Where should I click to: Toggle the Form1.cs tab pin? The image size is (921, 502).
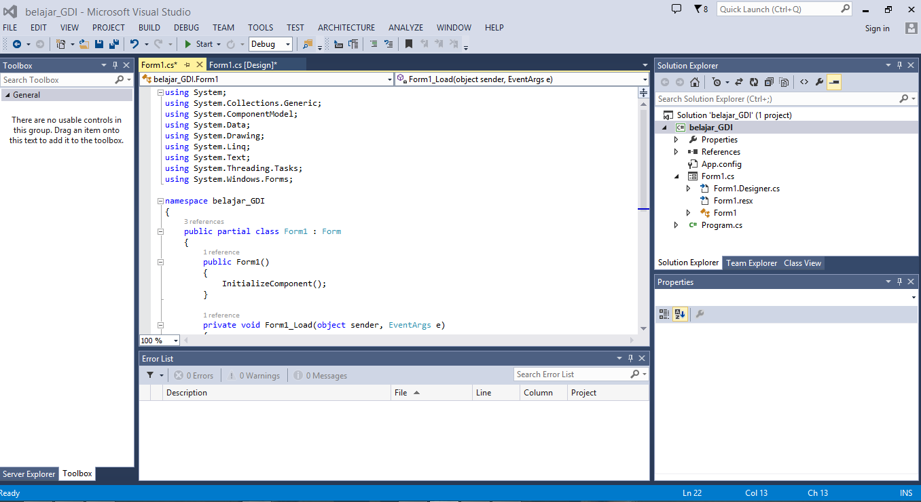tap(187, 64)
